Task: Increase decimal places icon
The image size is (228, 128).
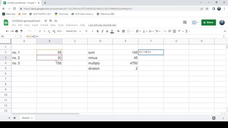Action: [x=54, y=31]
